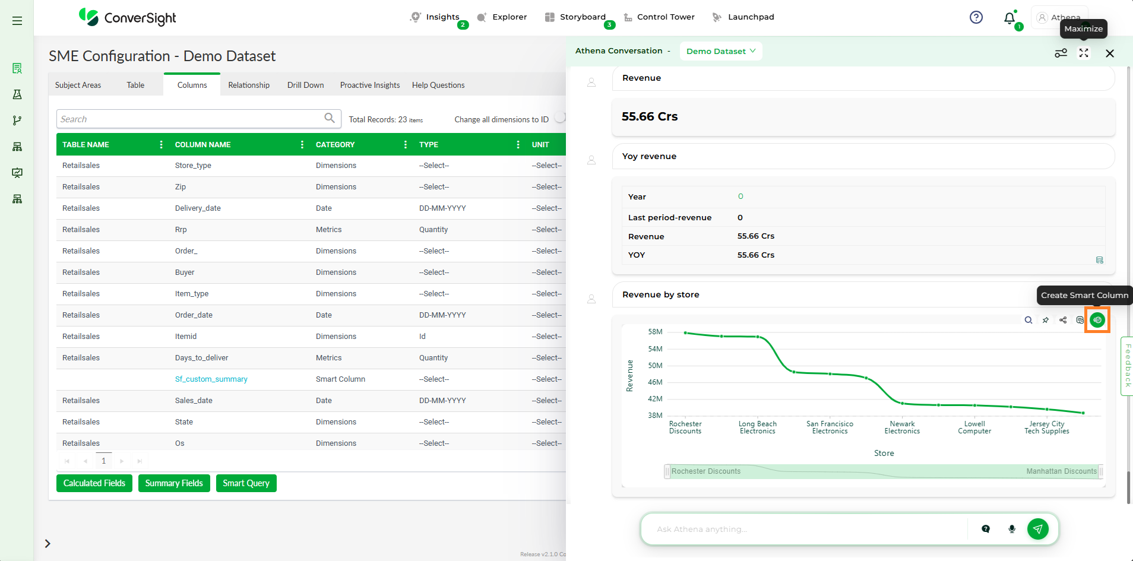The width and height of the screenshot is (1133, 561).
Task: Click the magnifier icon above the chart
Action: tap(1028, 320)
